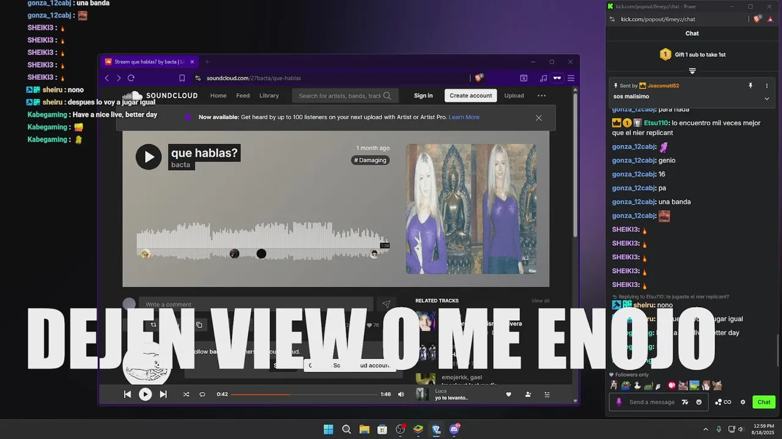Image resolution: width=782 pixels, height=439 pixels.
Task: Toggle the Brave VPN glasses button
Action: pos(557,78)
